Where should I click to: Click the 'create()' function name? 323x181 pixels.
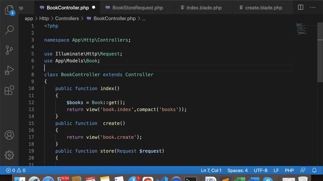point(114,123)
